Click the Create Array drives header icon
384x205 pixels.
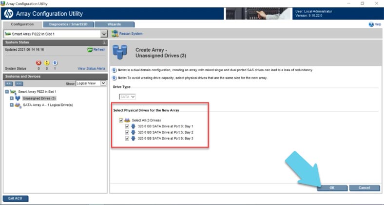point(120,52)
